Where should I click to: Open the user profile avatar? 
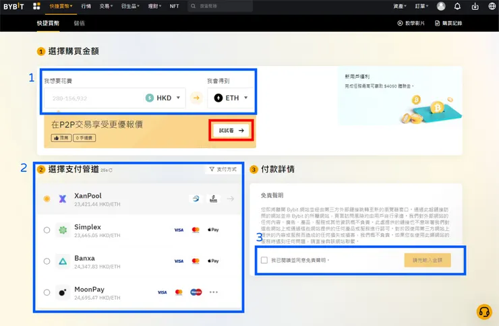[x=441, y=6]
